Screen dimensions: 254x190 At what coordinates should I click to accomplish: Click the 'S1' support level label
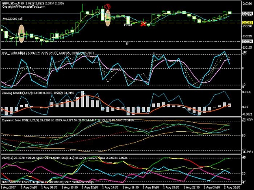(128, 44)
